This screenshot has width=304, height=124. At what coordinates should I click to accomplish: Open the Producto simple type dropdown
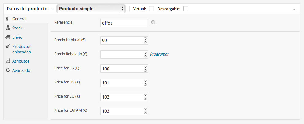(x=91, y=9)
